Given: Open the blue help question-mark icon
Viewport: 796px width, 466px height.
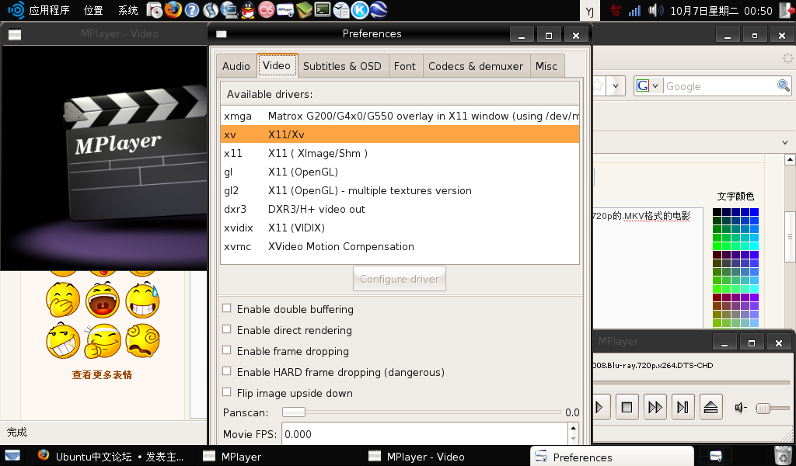Looking at the screenshot, I should pos(192,9).
